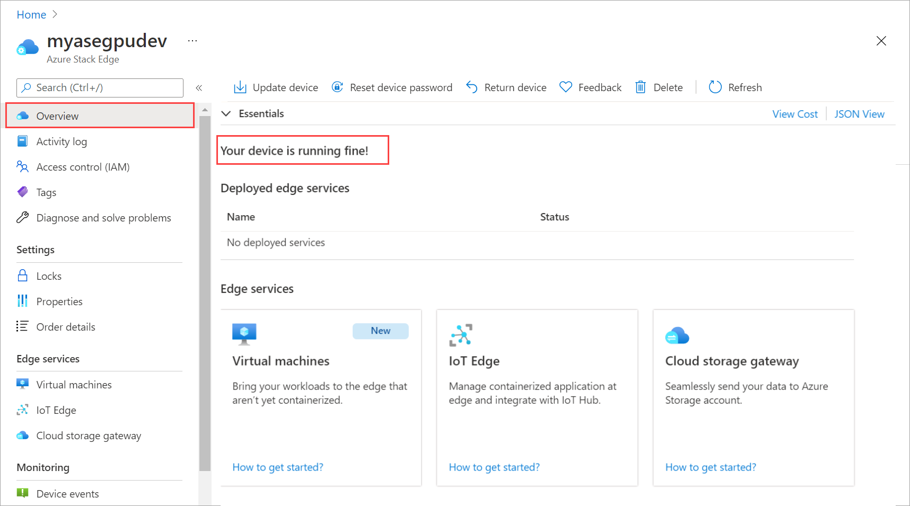The image size is (910, 506).
Task: Click the sidebar vertical scrollbar thumb
Action: 205,293
